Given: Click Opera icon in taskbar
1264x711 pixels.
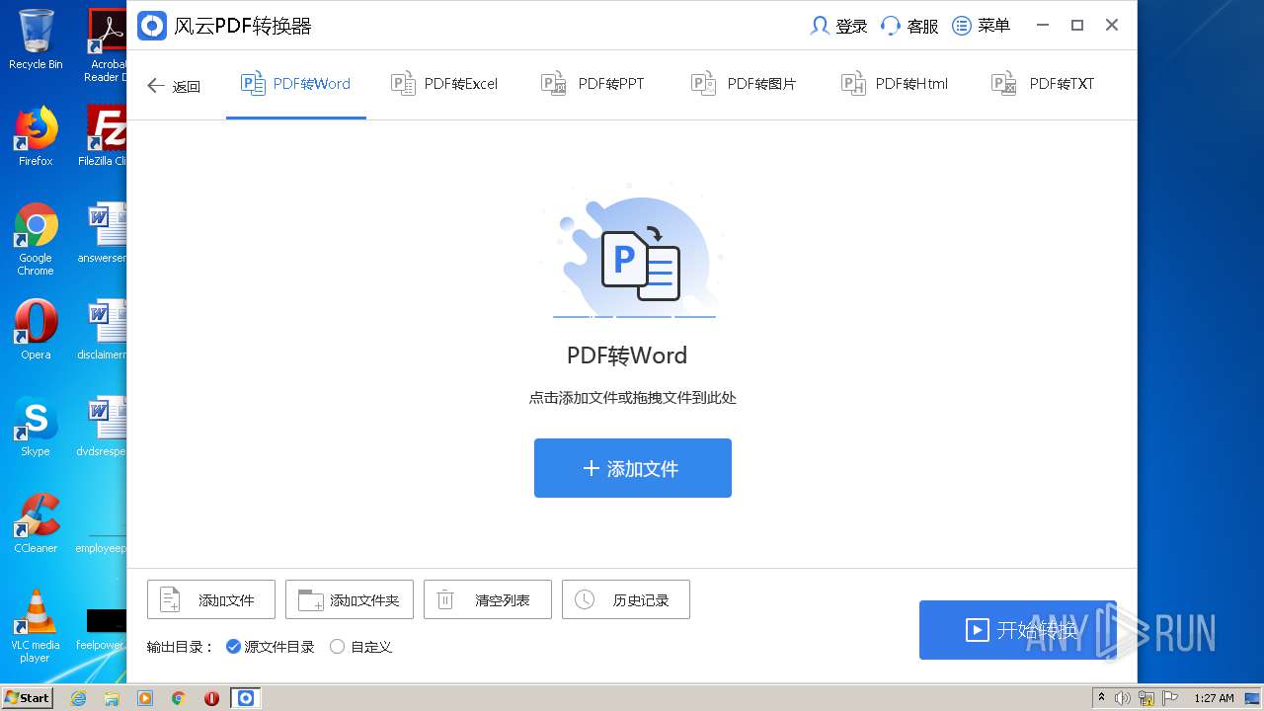Looking at the screenshot, I should [211, 698].
